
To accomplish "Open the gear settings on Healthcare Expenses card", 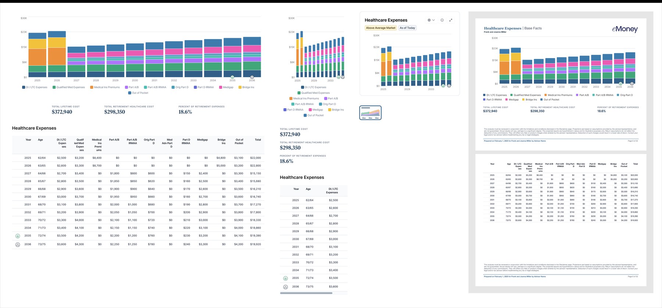I will point(429,20).
